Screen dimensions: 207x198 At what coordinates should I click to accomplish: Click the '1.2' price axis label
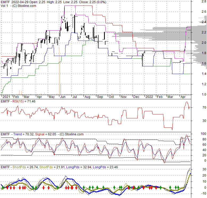[204, 84]
